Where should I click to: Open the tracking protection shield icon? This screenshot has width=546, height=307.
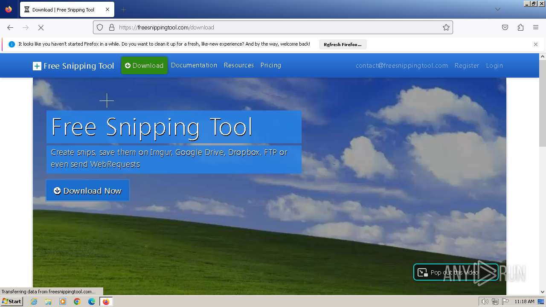[x=100, y=27]
